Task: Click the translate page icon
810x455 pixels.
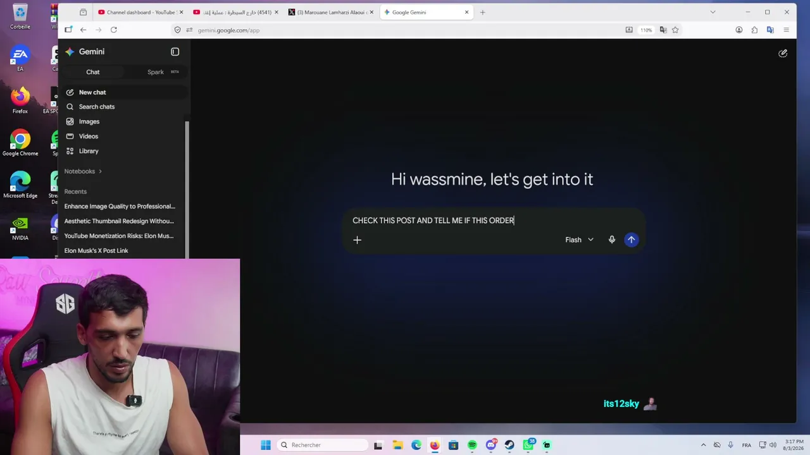Action: (x=663, y=30)
